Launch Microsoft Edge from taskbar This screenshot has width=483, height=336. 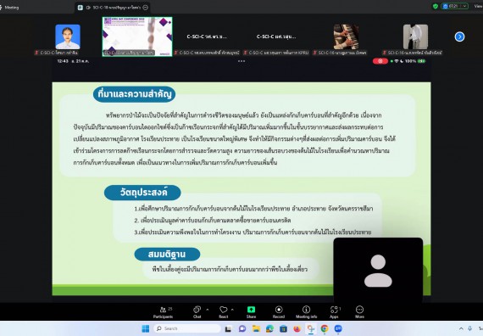coord(269,329)
